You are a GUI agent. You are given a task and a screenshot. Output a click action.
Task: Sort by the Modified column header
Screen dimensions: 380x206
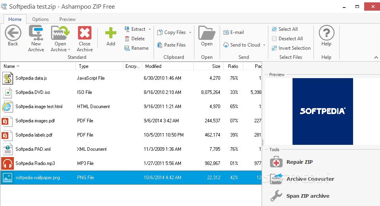click(x=168, y=66)
